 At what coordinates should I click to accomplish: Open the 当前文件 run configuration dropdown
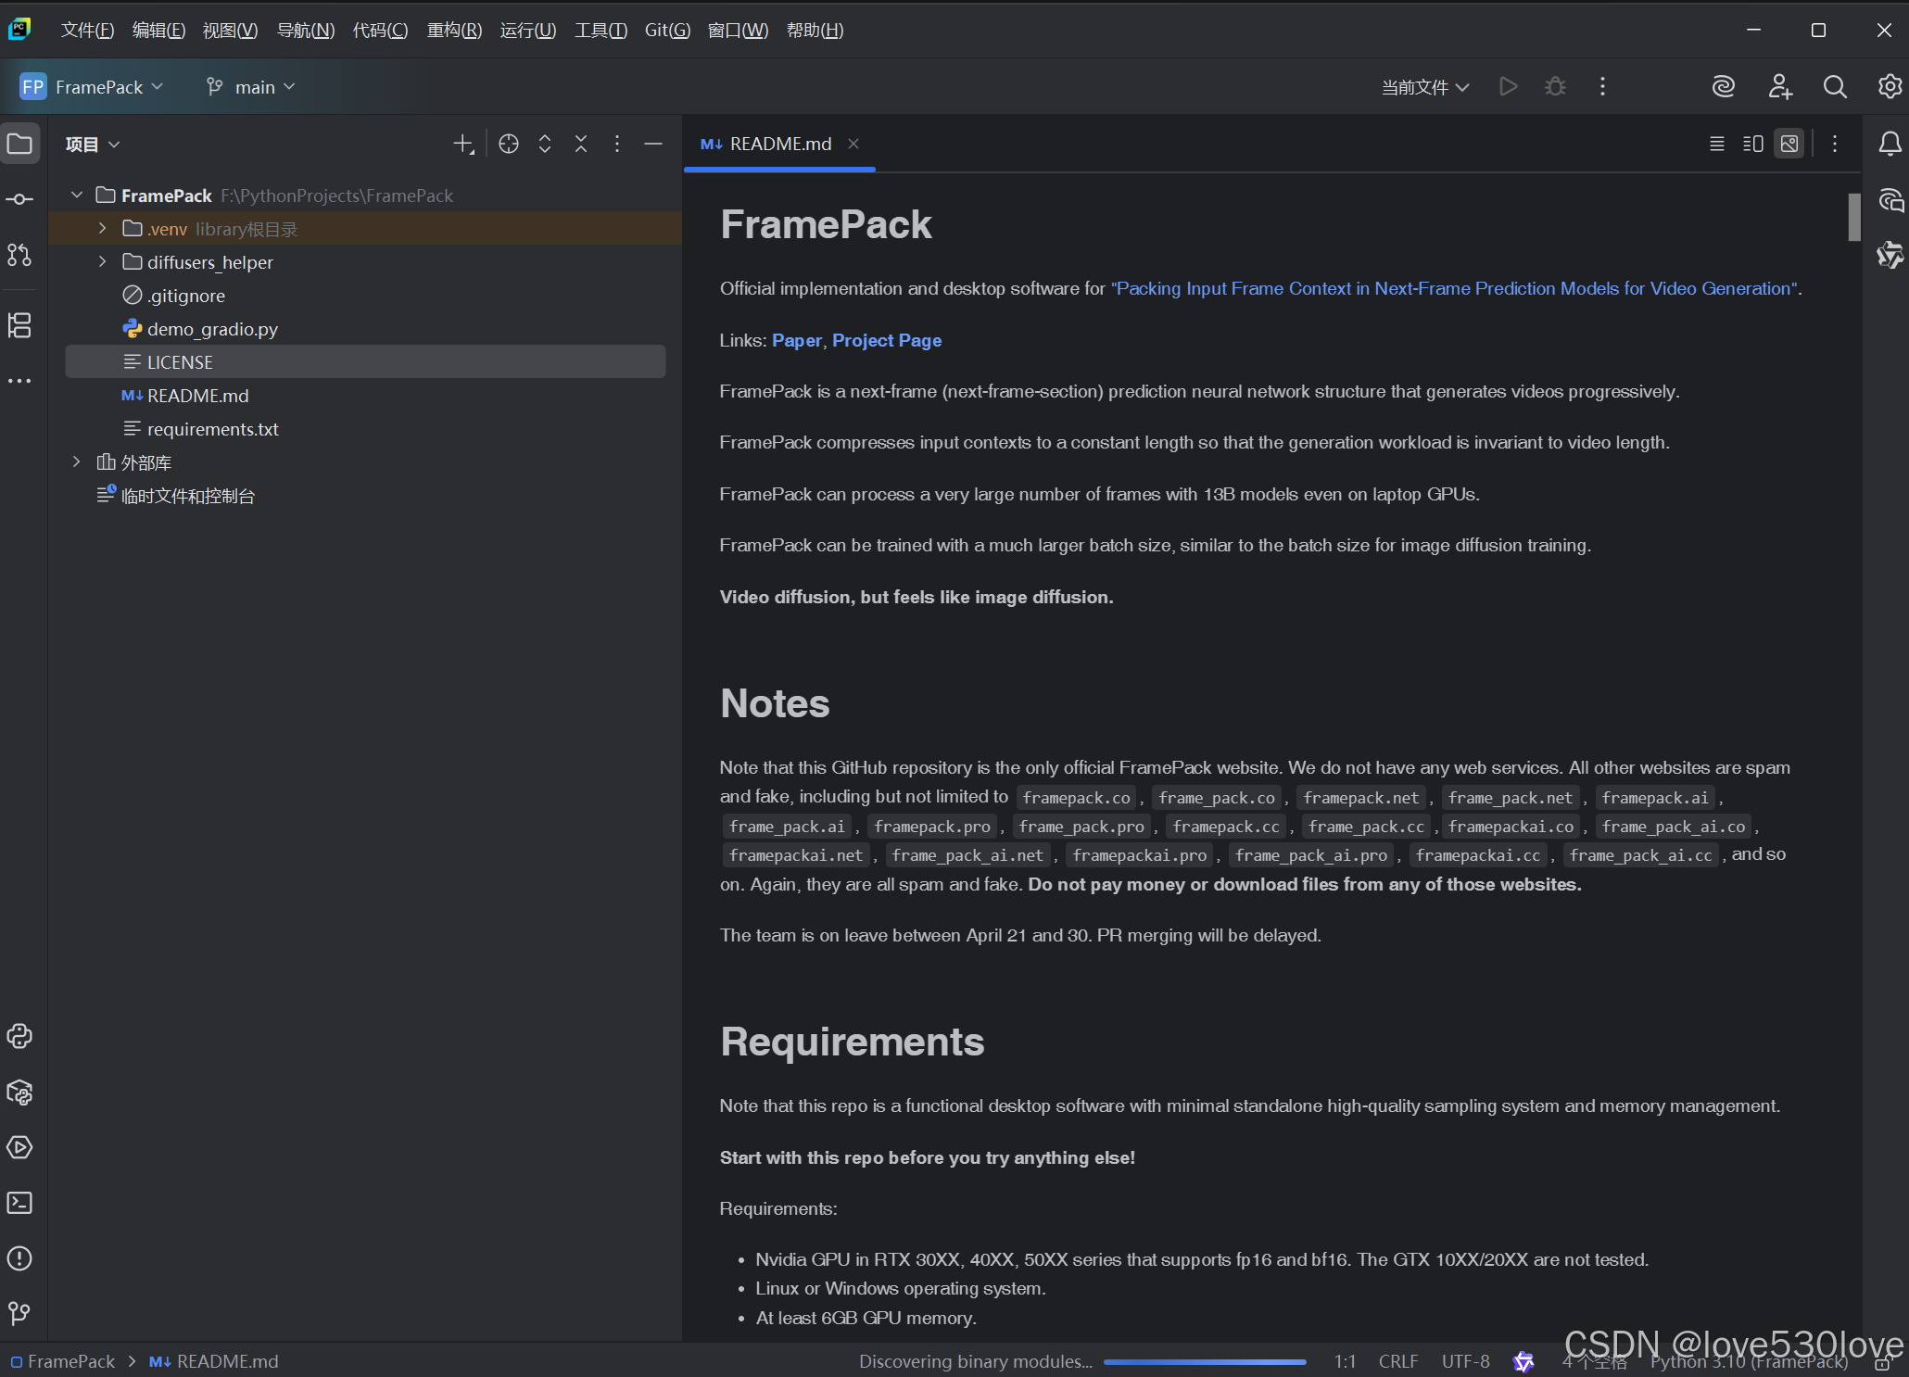click(x=1424, y=87)
